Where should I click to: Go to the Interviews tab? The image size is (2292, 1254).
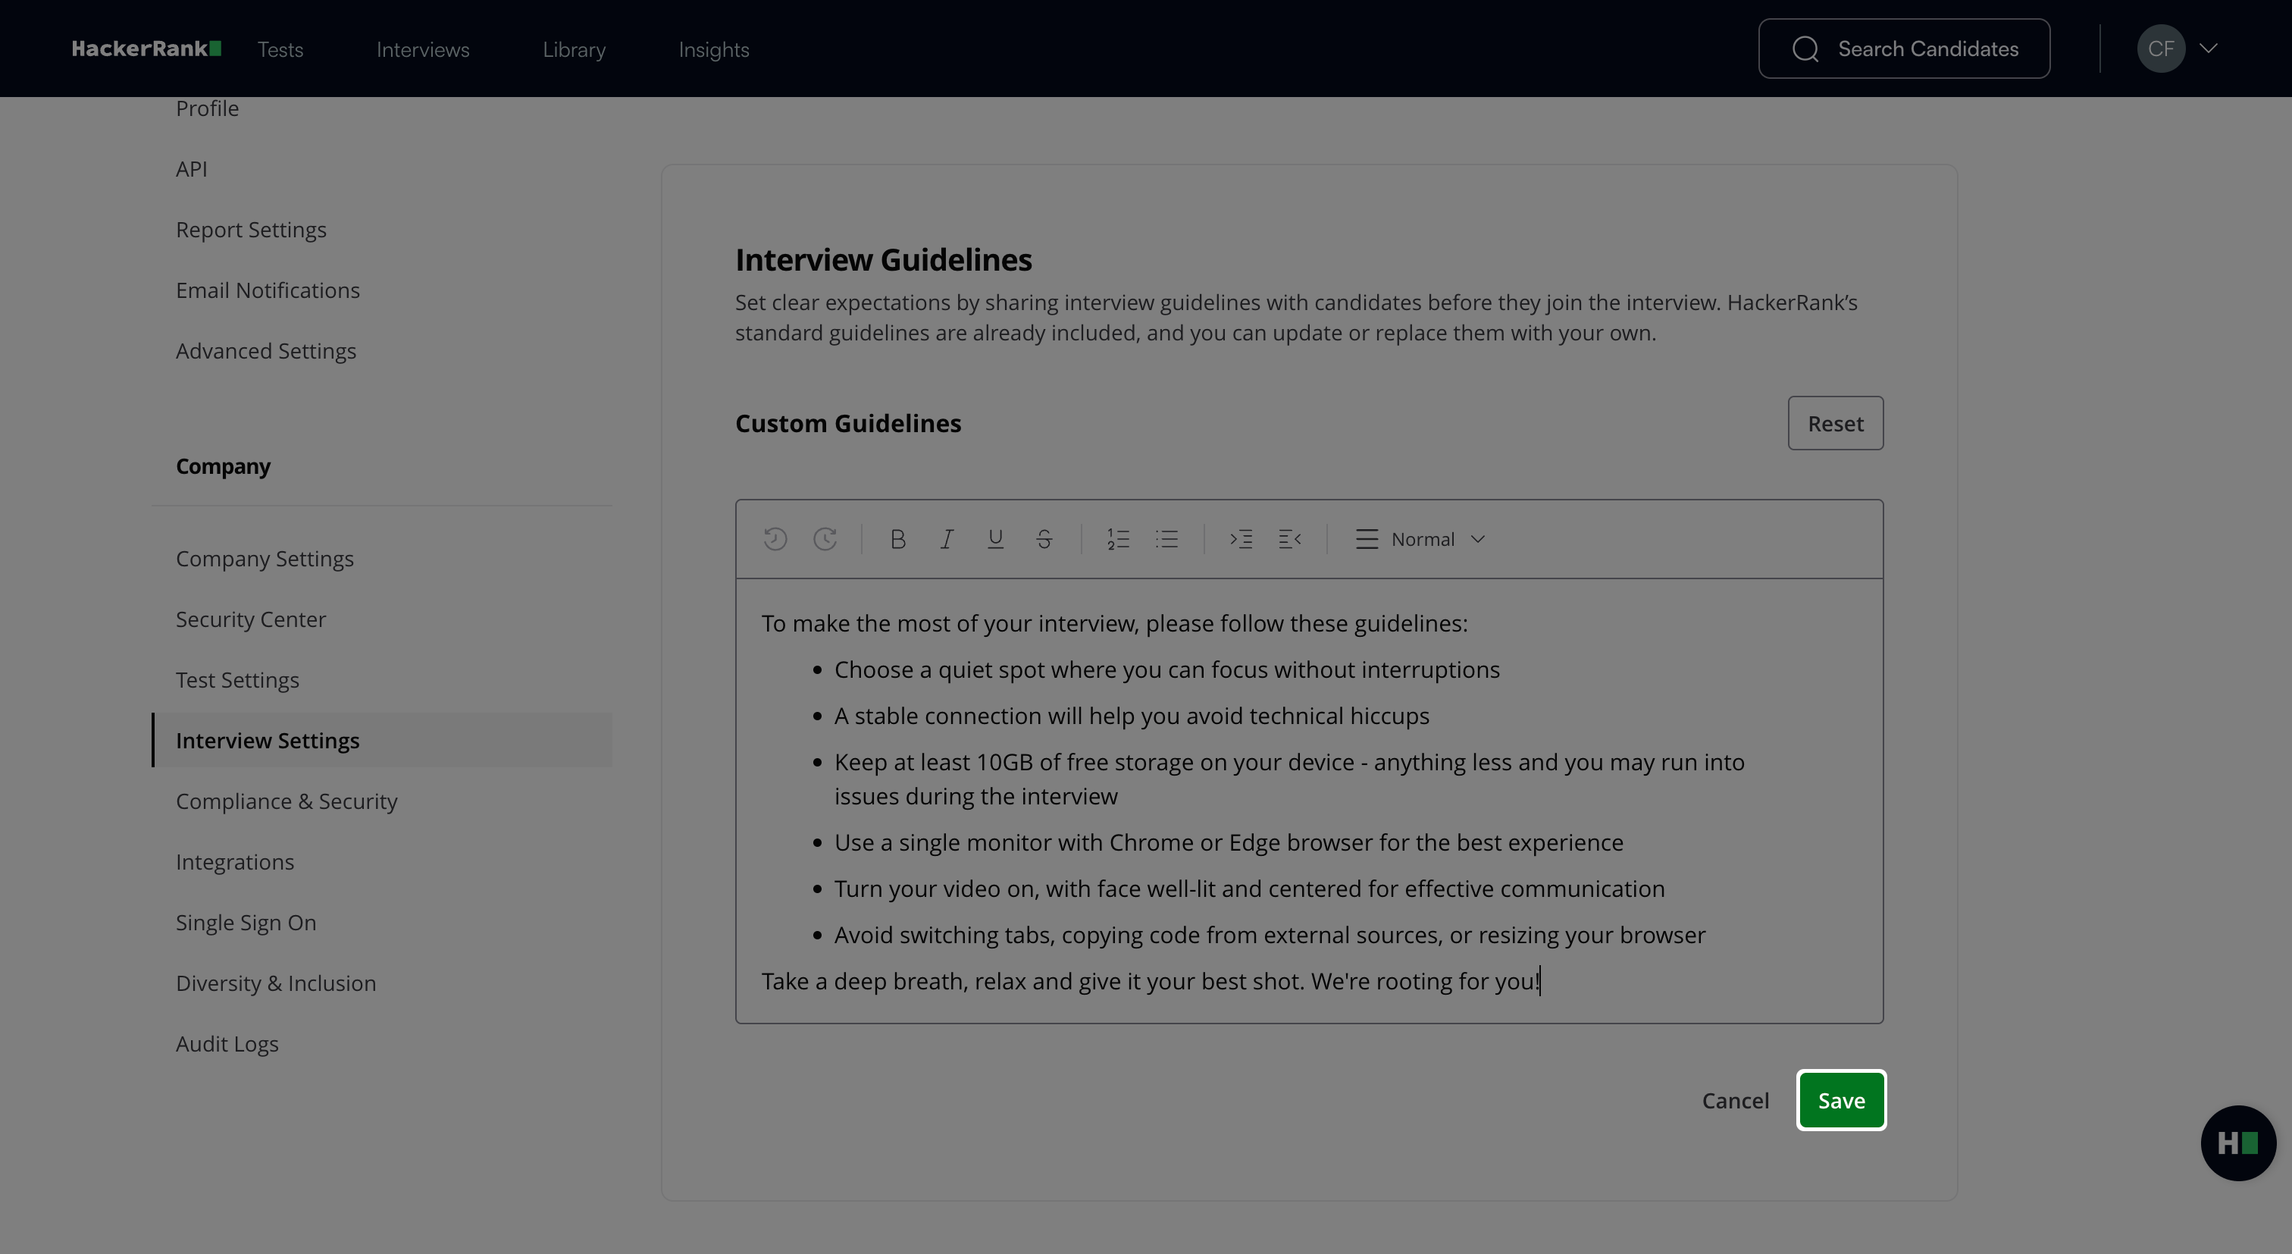pos(423,50)
